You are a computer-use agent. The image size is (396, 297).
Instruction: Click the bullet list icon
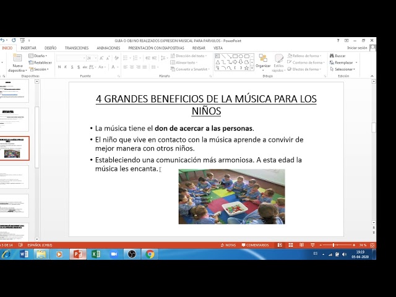click(125, 58)
